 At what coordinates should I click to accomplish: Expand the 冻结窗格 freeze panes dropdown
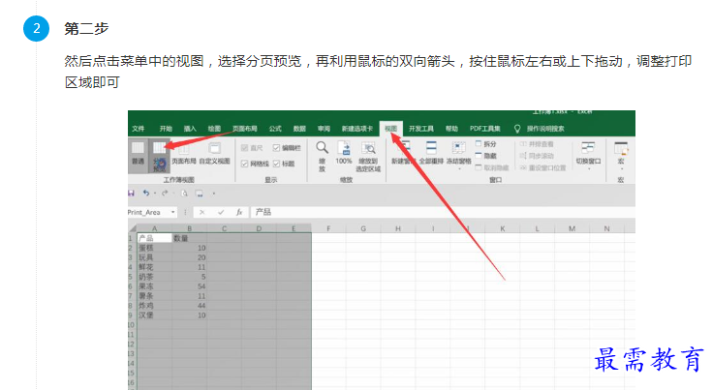point(458,168)
